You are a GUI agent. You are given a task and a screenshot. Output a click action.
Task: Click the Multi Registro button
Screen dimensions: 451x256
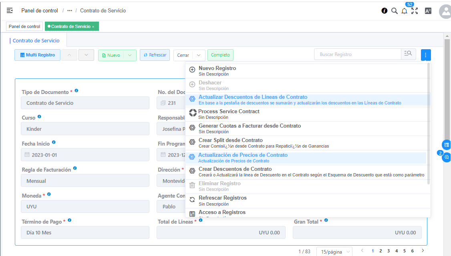[37, 55]
